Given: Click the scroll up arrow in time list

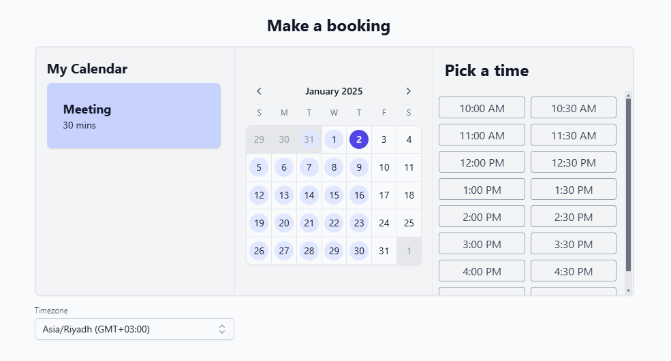Looking at the screenshot, I should click(628, 95).
